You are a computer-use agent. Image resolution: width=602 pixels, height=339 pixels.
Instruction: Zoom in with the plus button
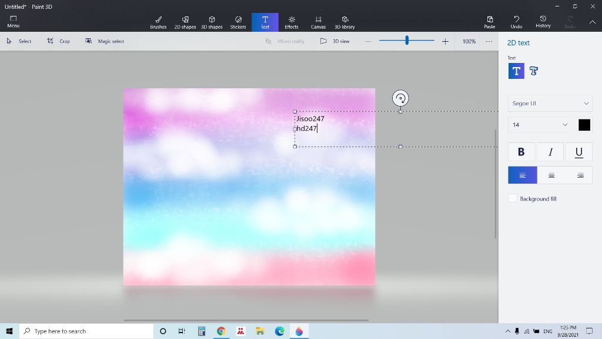(445, 41)
